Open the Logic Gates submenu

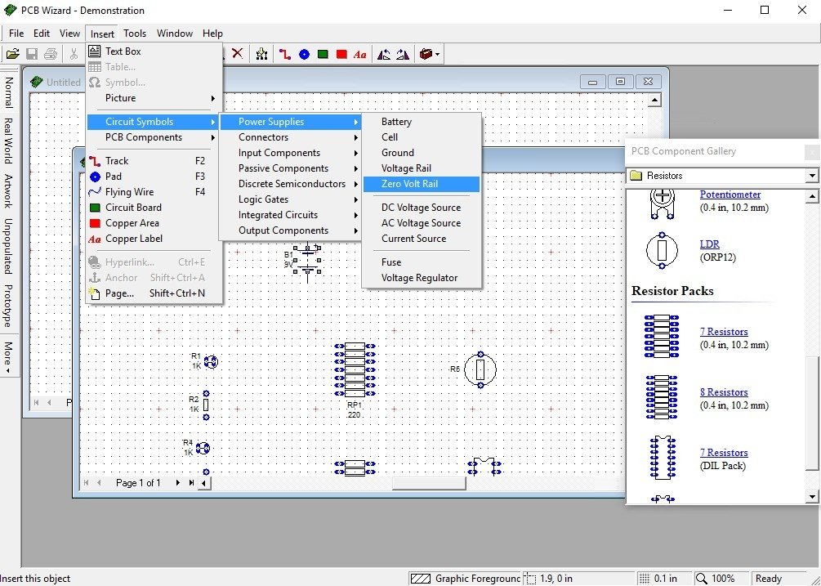pos(291,199)
